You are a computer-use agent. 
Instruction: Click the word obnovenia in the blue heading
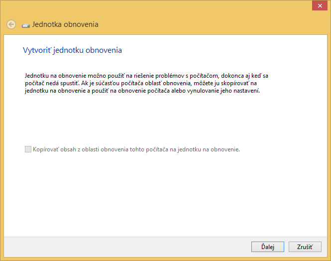point(104,50)
